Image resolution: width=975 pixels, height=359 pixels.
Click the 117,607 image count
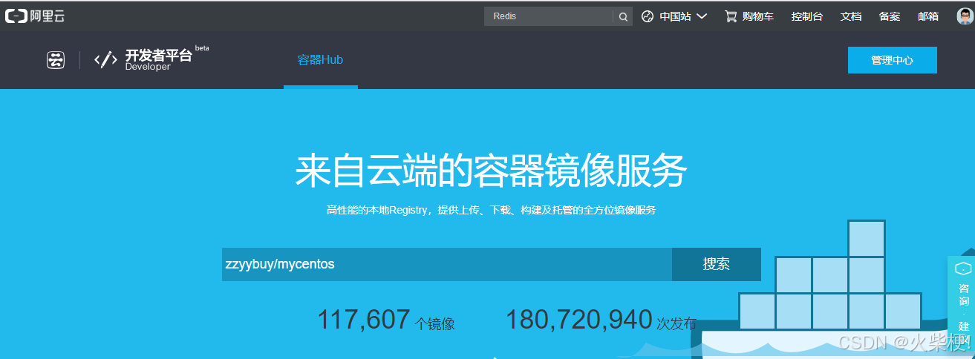click(363, 320)
